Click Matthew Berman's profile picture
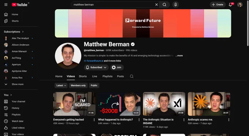 pos(68,56)
